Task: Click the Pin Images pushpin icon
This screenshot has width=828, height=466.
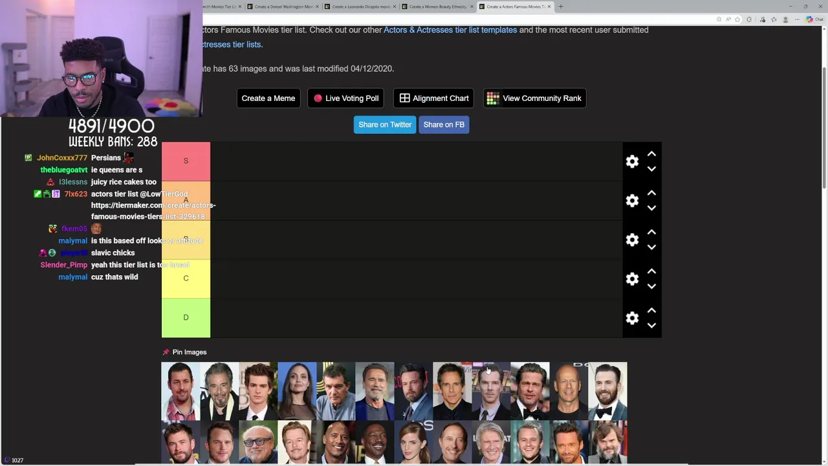Action: (166, 352)
